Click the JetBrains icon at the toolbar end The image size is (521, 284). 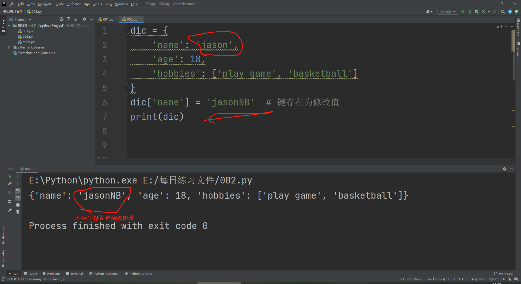pyautogui.click(x=517, y=12)
